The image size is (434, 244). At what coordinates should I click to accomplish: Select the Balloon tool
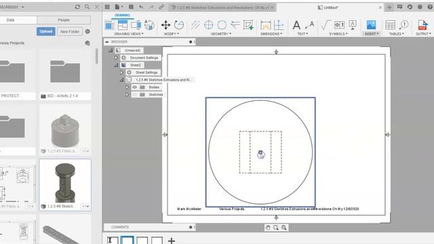403,25
